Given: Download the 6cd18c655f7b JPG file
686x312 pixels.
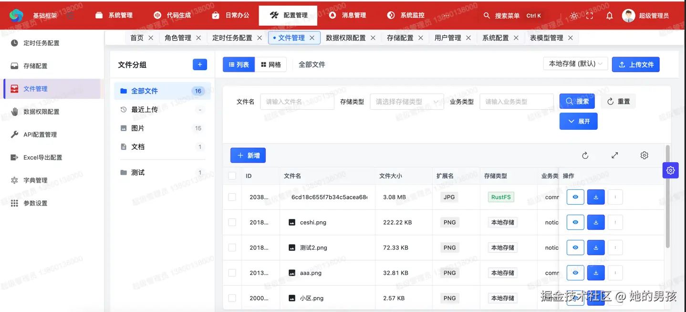Looking at the screenshot, I should point(596,197).
